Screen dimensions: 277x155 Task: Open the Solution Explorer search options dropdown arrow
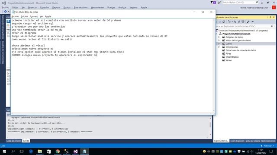pyautogui.click(x=274, y=26)
